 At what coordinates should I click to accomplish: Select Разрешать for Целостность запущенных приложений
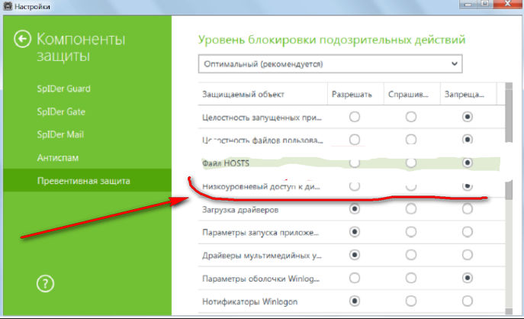(x=355, y=117)
